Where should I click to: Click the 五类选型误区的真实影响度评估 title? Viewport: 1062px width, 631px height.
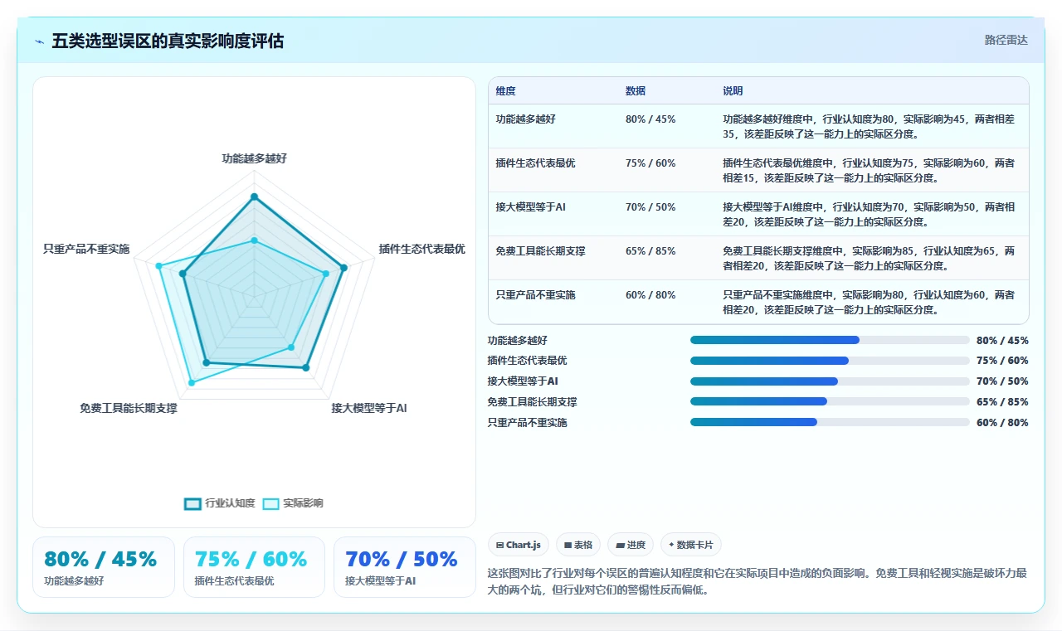tap(168, 41)
